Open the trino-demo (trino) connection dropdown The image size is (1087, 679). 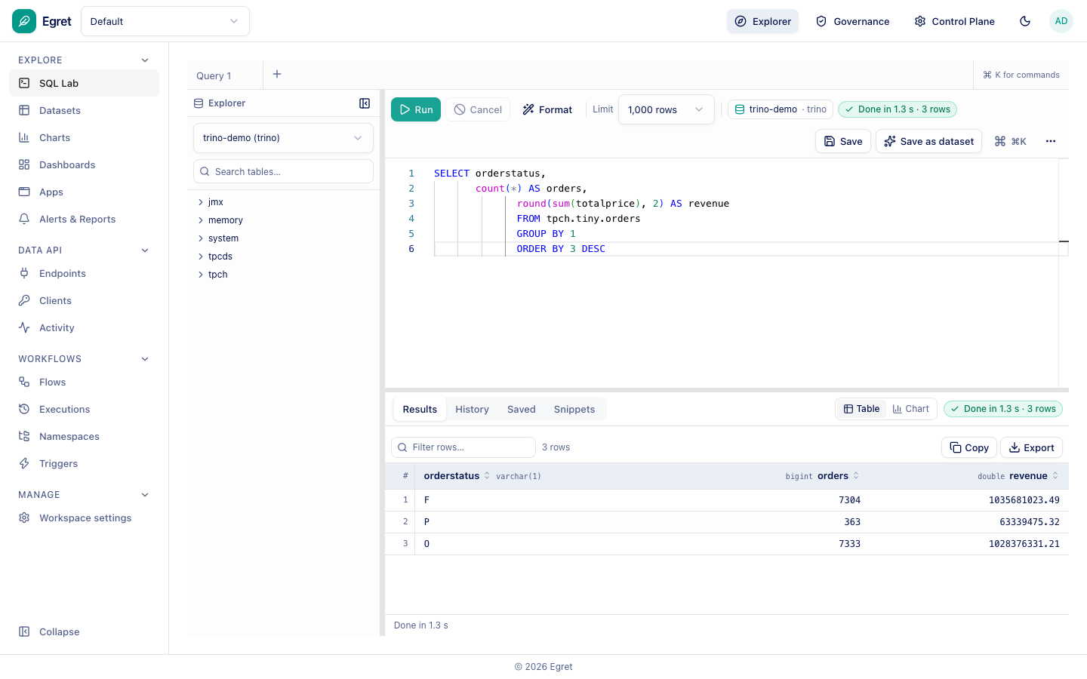283,138
